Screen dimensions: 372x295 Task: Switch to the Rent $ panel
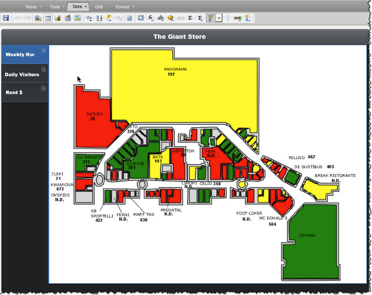[x=25, y=92]
